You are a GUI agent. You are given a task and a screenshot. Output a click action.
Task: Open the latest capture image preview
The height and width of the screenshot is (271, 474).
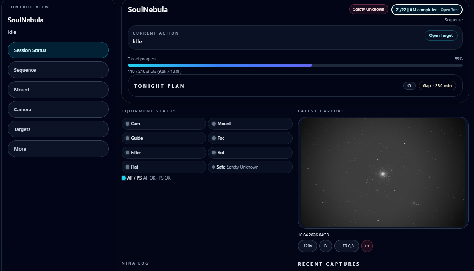383,173
